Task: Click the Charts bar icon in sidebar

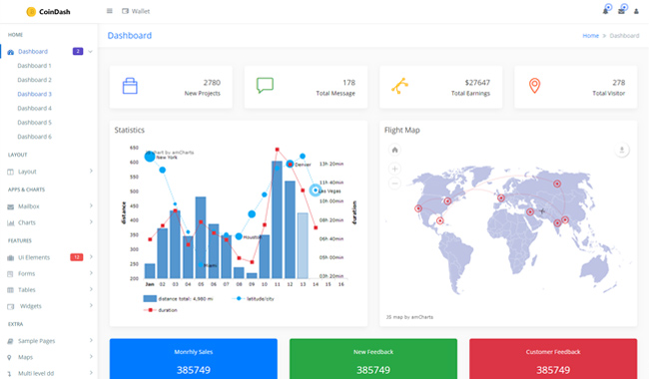Action: (x=10, y=222)
